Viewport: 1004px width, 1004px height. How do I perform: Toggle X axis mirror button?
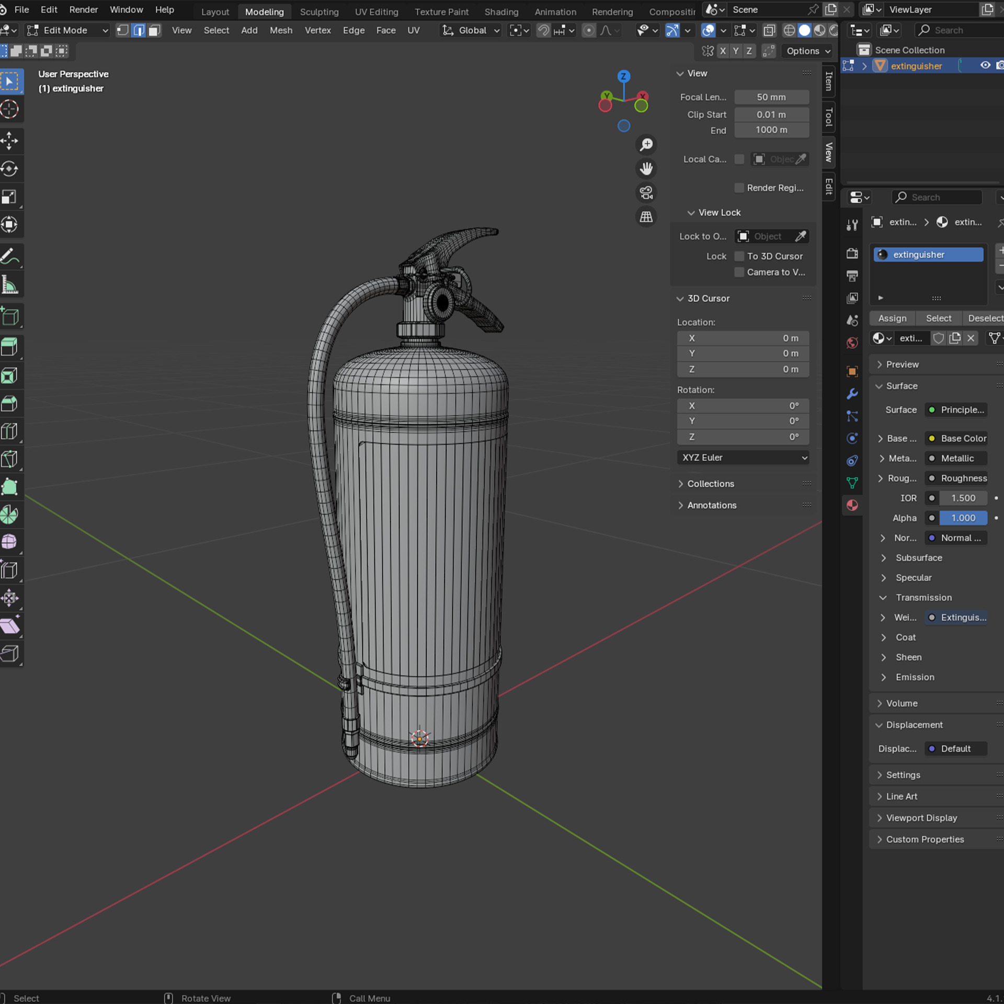(x=723, y=51)
